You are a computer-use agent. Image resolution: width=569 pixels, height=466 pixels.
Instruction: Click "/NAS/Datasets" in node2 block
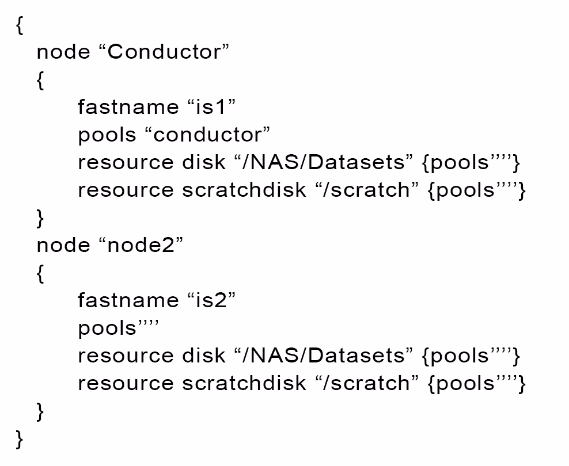(324, 355)
